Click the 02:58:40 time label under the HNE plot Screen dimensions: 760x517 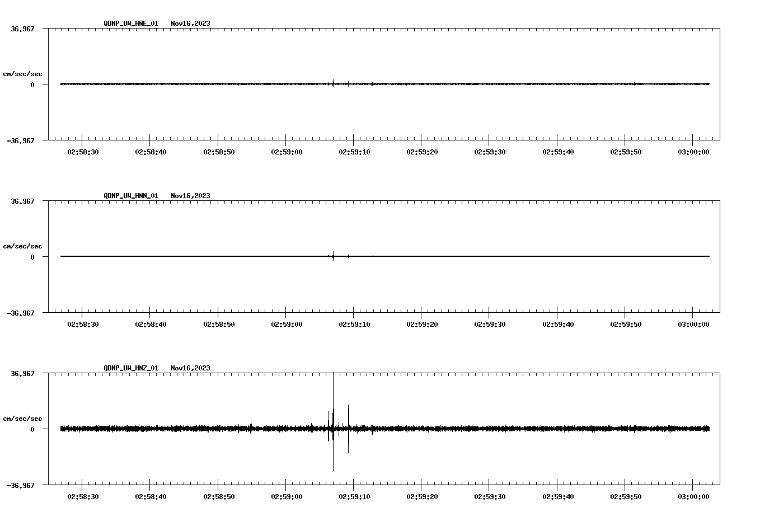pyautogui.click(x=151, y=152)
